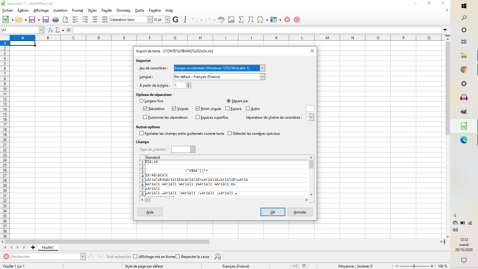Open the Affichage menu
478x269 pixels.
point(41,10)
